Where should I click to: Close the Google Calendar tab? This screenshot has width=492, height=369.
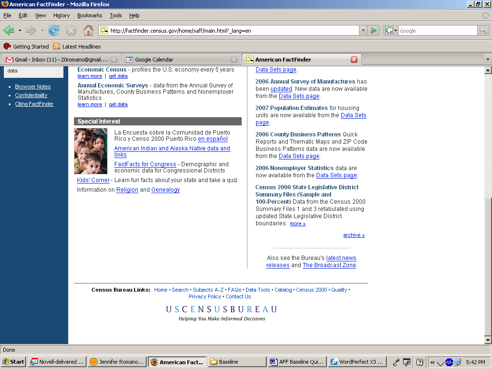tap(234, 60)
